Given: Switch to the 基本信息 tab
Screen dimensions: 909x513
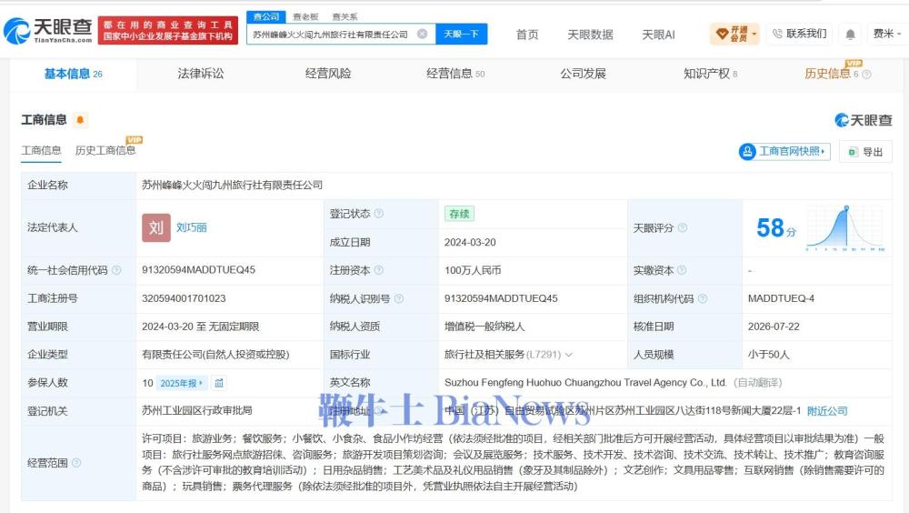Looking at the screenshot, I should coord(73,74).
